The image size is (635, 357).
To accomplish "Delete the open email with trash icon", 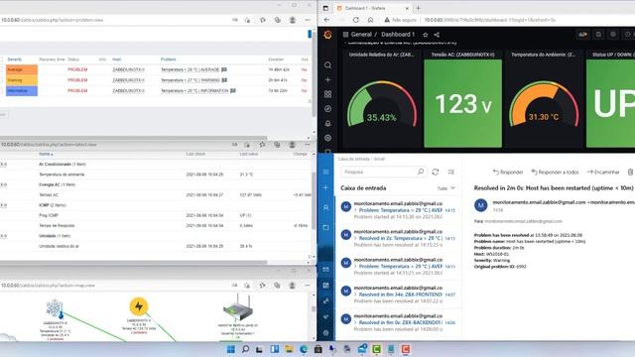I will pyautogui.click(x=631, y=172).
